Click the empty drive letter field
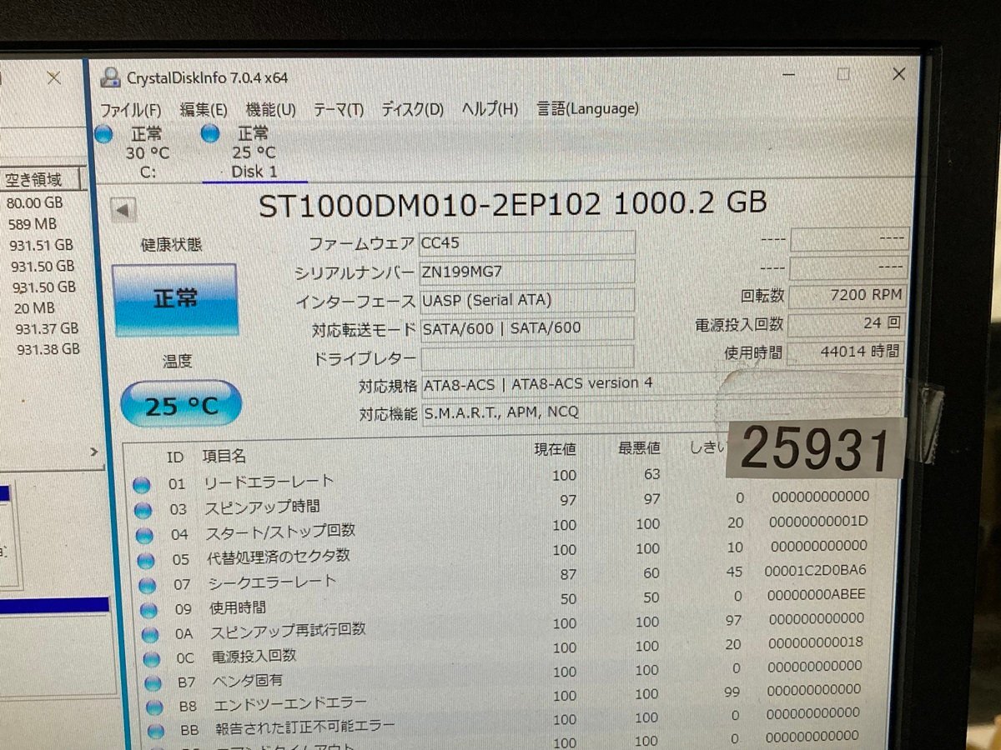1001x750 pixels. [526, 357]
